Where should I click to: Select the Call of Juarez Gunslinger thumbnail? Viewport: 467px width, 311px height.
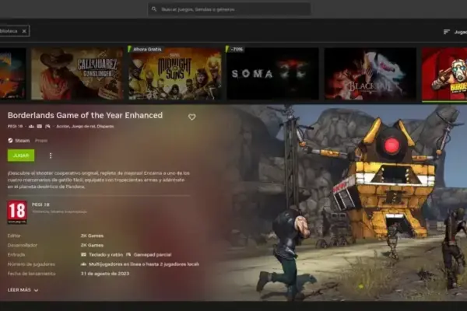[x=77, y=73]
